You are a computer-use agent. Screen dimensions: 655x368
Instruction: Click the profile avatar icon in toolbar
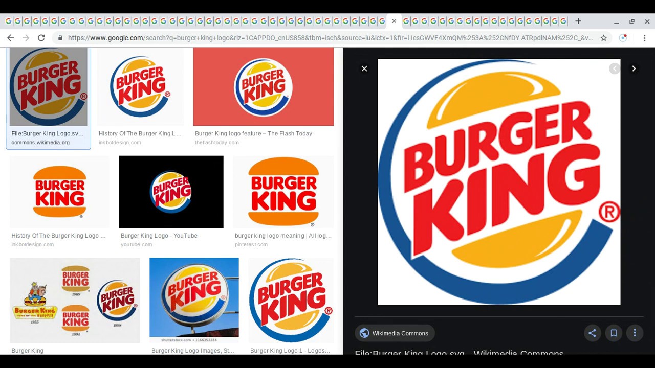tap(623, 38)
